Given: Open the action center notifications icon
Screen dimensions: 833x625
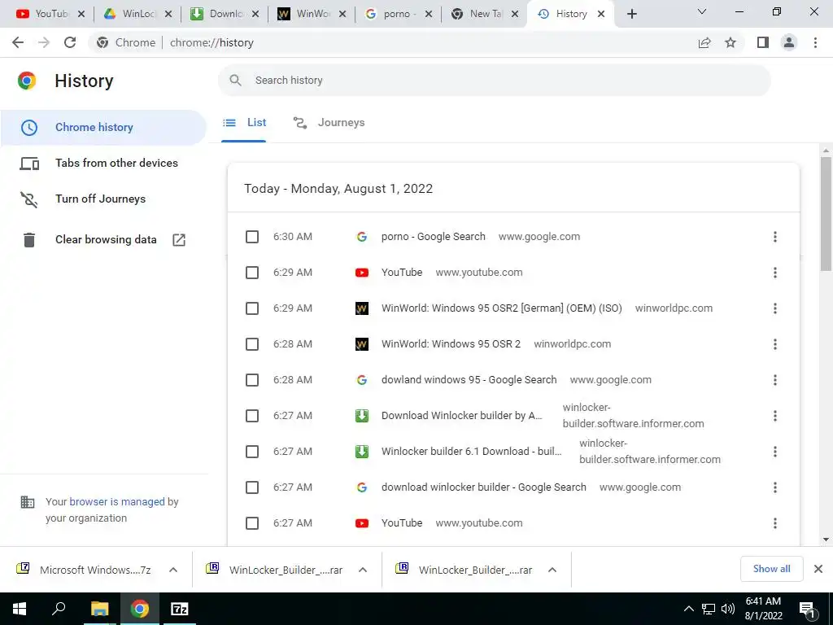Looking at the screenshot, I should [808, 610].
